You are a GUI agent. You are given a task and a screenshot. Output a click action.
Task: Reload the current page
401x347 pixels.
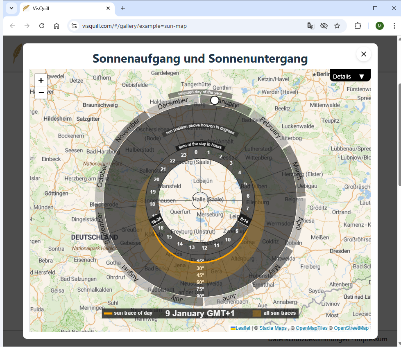(x=41, y=26)
